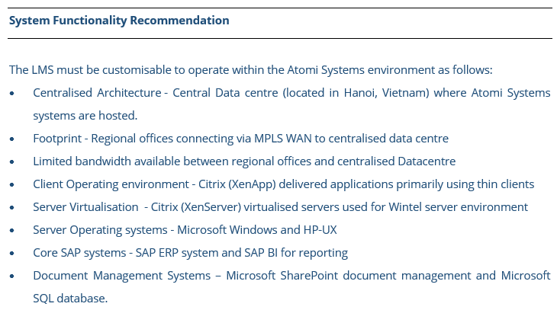Click 'Citrix (XenServer)' in the Virtualisation line
The width and height of the screenshot is (557, 310).
(196, 207)
